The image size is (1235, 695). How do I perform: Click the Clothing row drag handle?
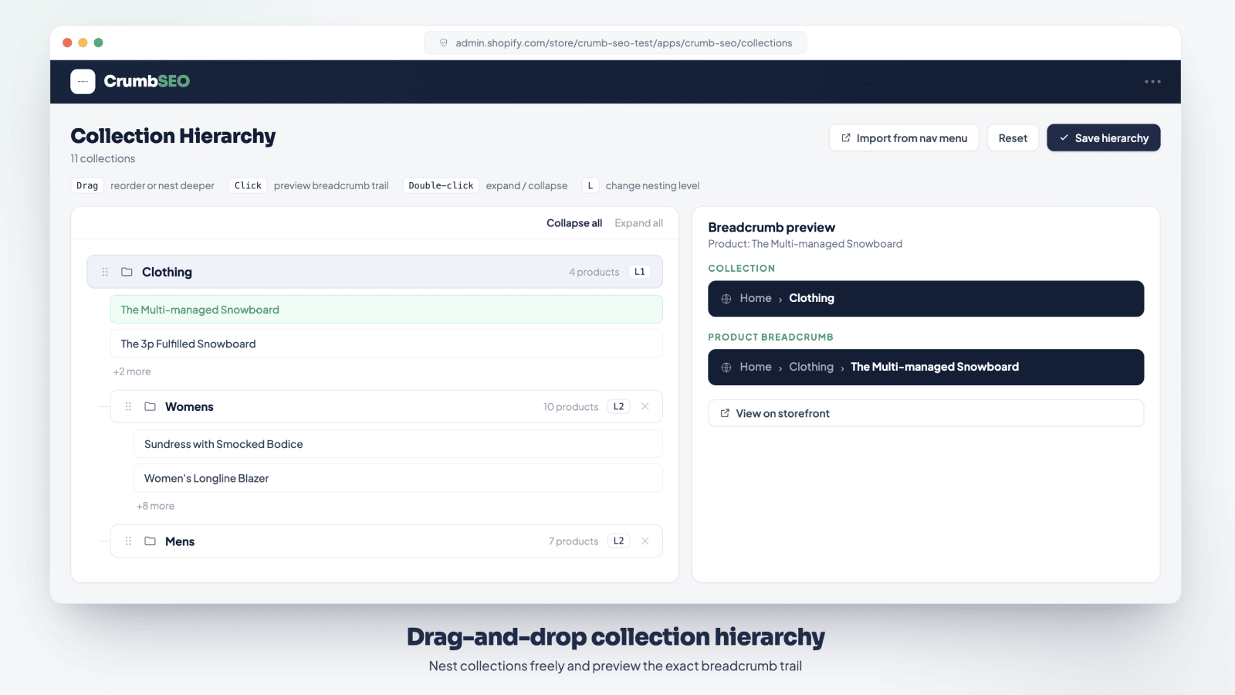(x=105, y=272)
